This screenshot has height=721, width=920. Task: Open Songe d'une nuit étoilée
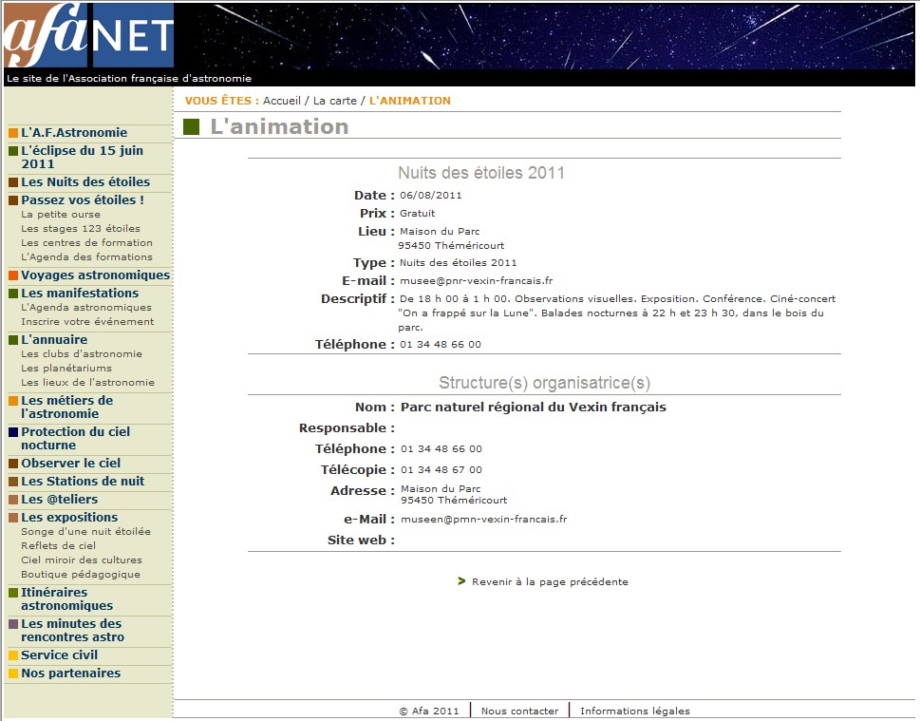(x=85, y=531)
